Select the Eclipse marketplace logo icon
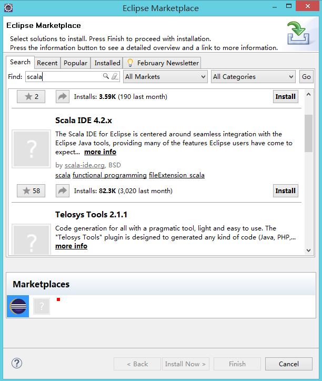The height and width of the screenshot is (381, 322). point(18,306)
